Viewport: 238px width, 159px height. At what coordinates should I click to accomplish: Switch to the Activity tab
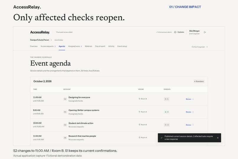[111, 46]
